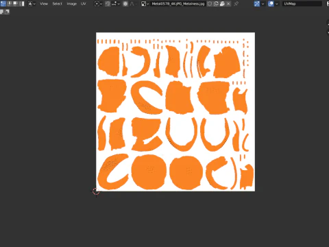Click the Metal0578 metalness image name field
Viewport: 329px width, 247px height.
coord(178,3)
